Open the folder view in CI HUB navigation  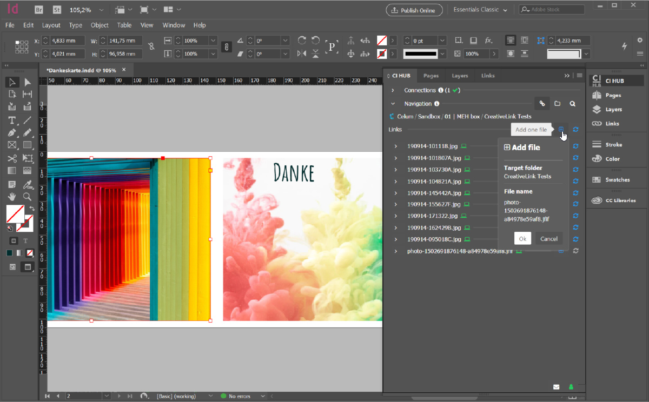tap(557, 104)
